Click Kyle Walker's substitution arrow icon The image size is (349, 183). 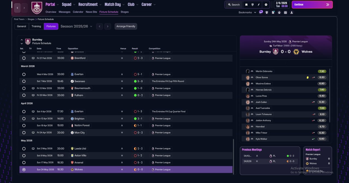tap(313, 139)
